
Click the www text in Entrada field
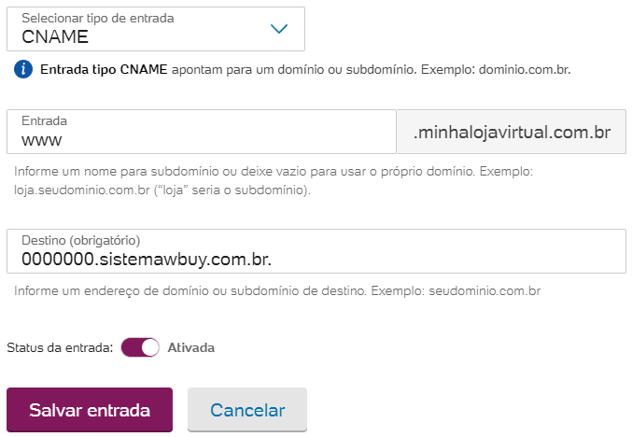(x=41, y=141)
